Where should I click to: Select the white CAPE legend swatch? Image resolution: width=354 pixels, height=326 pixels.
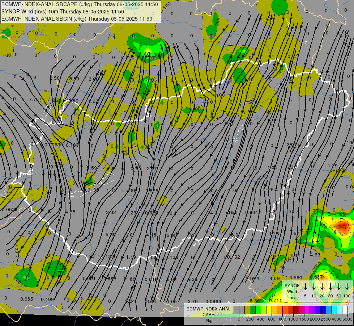[x=345, y=310]
